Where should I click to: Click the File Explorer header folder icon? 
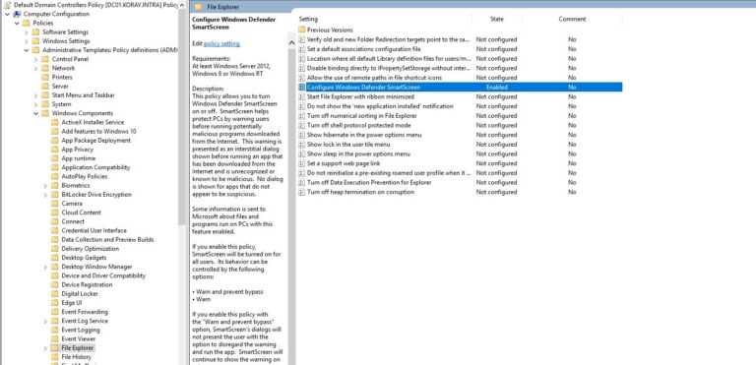pos(198,7)
